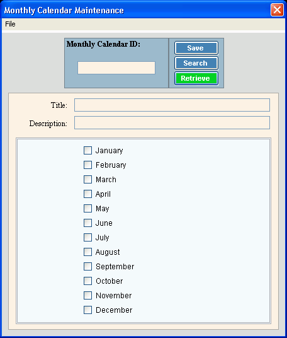Open the File menu

click(x=10, y=24)
